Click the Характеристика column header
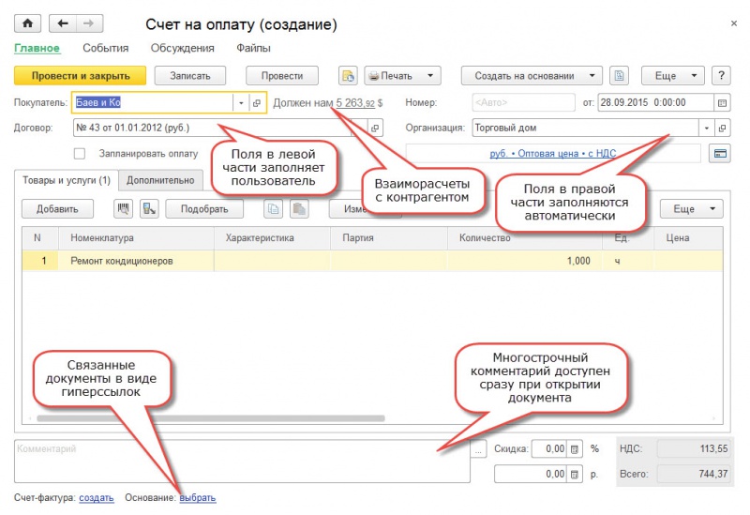 272,238
